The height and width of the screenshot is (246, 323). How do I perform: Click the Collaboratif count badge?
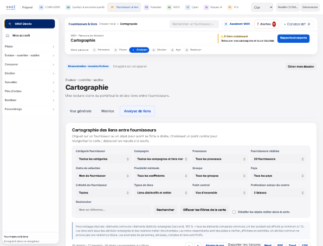[x=309, y=24]
